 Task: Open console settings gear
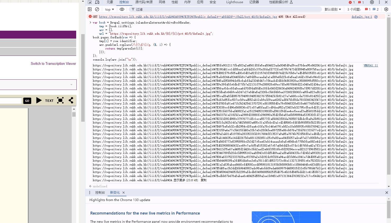pos(386,9)
